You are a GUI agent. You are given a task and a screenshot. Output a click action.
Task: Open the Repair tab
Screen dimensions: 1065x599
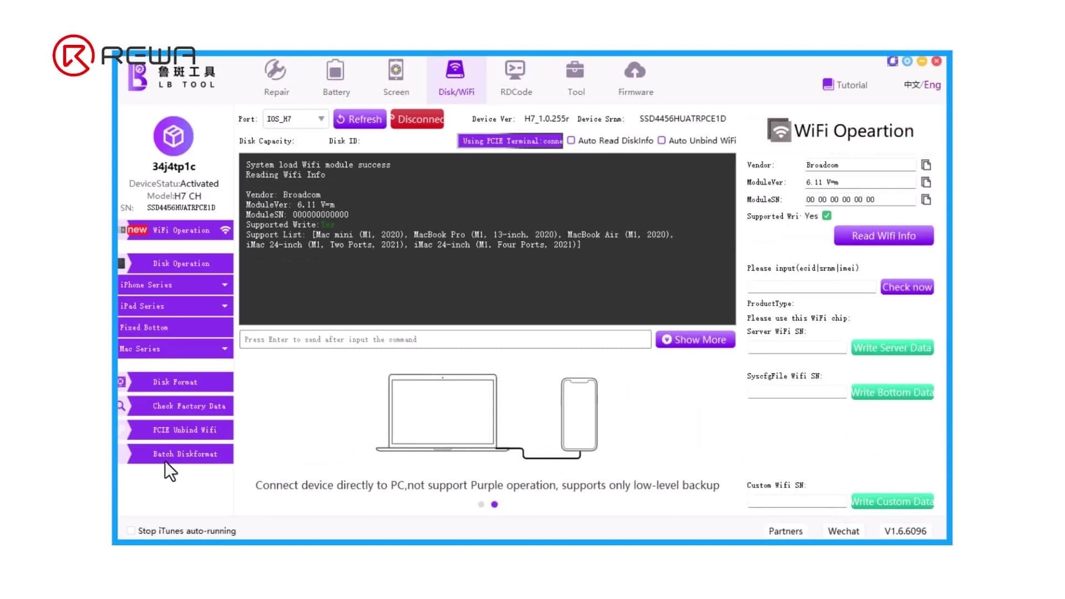(x=276, y=78)
